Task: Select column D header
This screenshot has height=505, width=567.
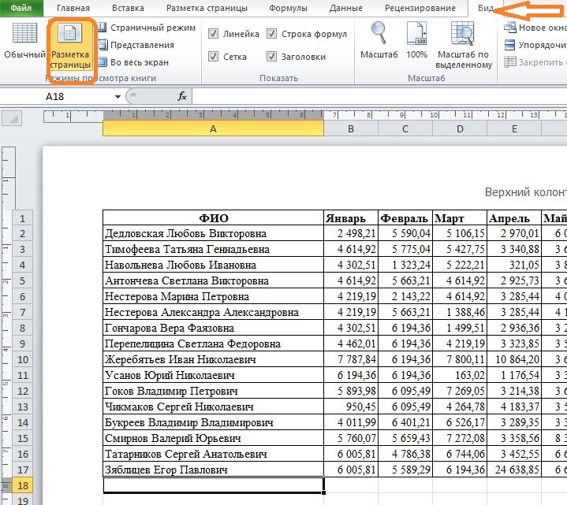Action: (x=460, y=129)
